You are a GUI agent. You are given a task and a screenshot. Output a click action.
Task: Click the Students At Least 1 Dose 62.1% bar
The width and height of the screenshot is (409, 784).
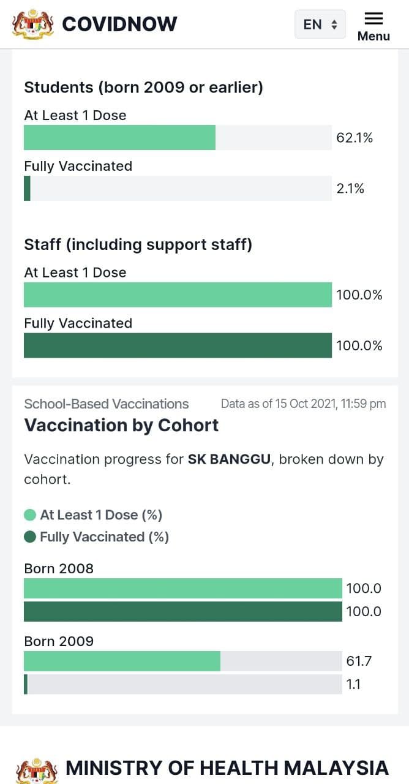119,138
